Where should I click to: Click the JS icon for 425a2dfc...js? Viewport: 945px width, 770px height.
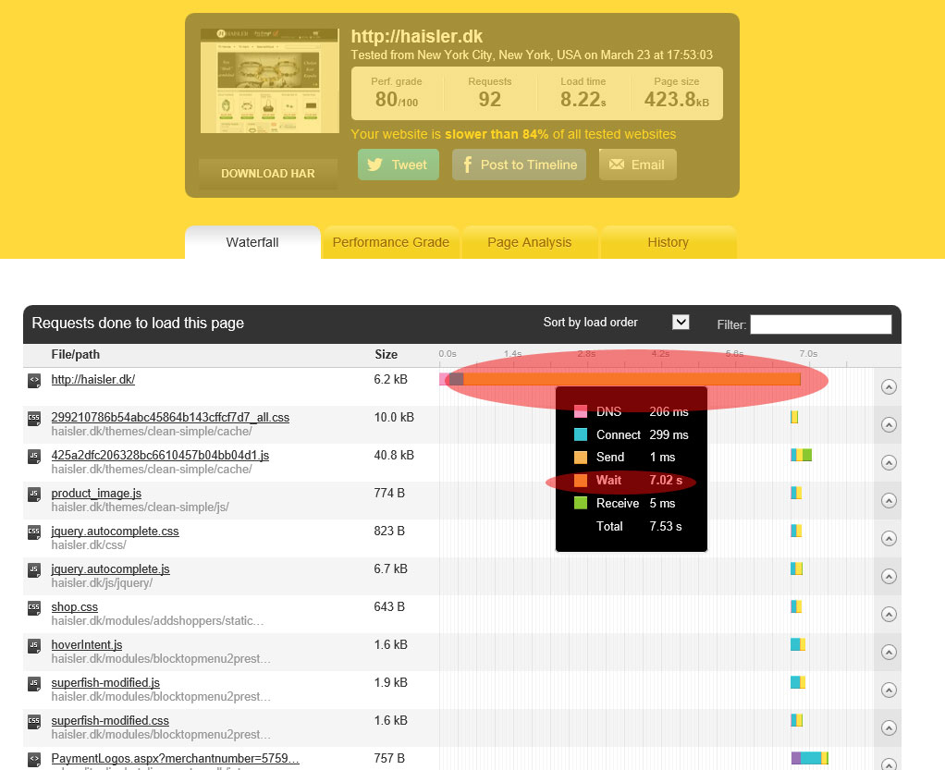tap(34, 457)
